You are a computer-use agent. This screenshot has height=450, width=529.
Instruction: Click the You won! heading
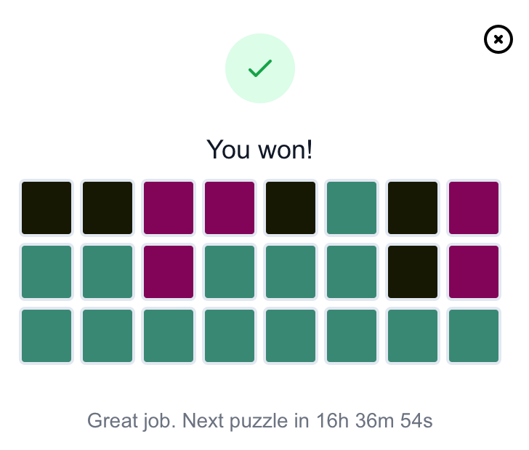(260, 149)
